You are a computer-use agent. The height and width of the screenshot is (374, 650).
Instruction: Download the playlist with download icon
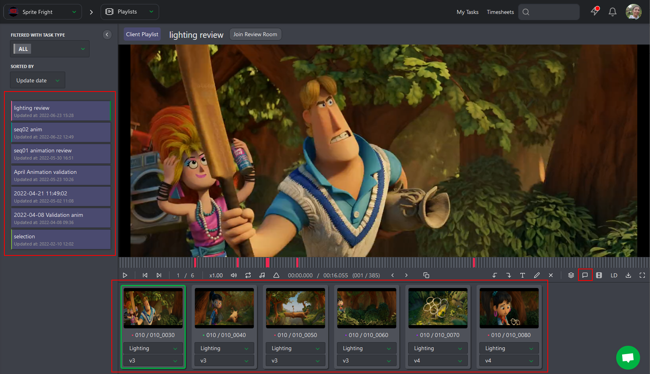coord(629,275)
